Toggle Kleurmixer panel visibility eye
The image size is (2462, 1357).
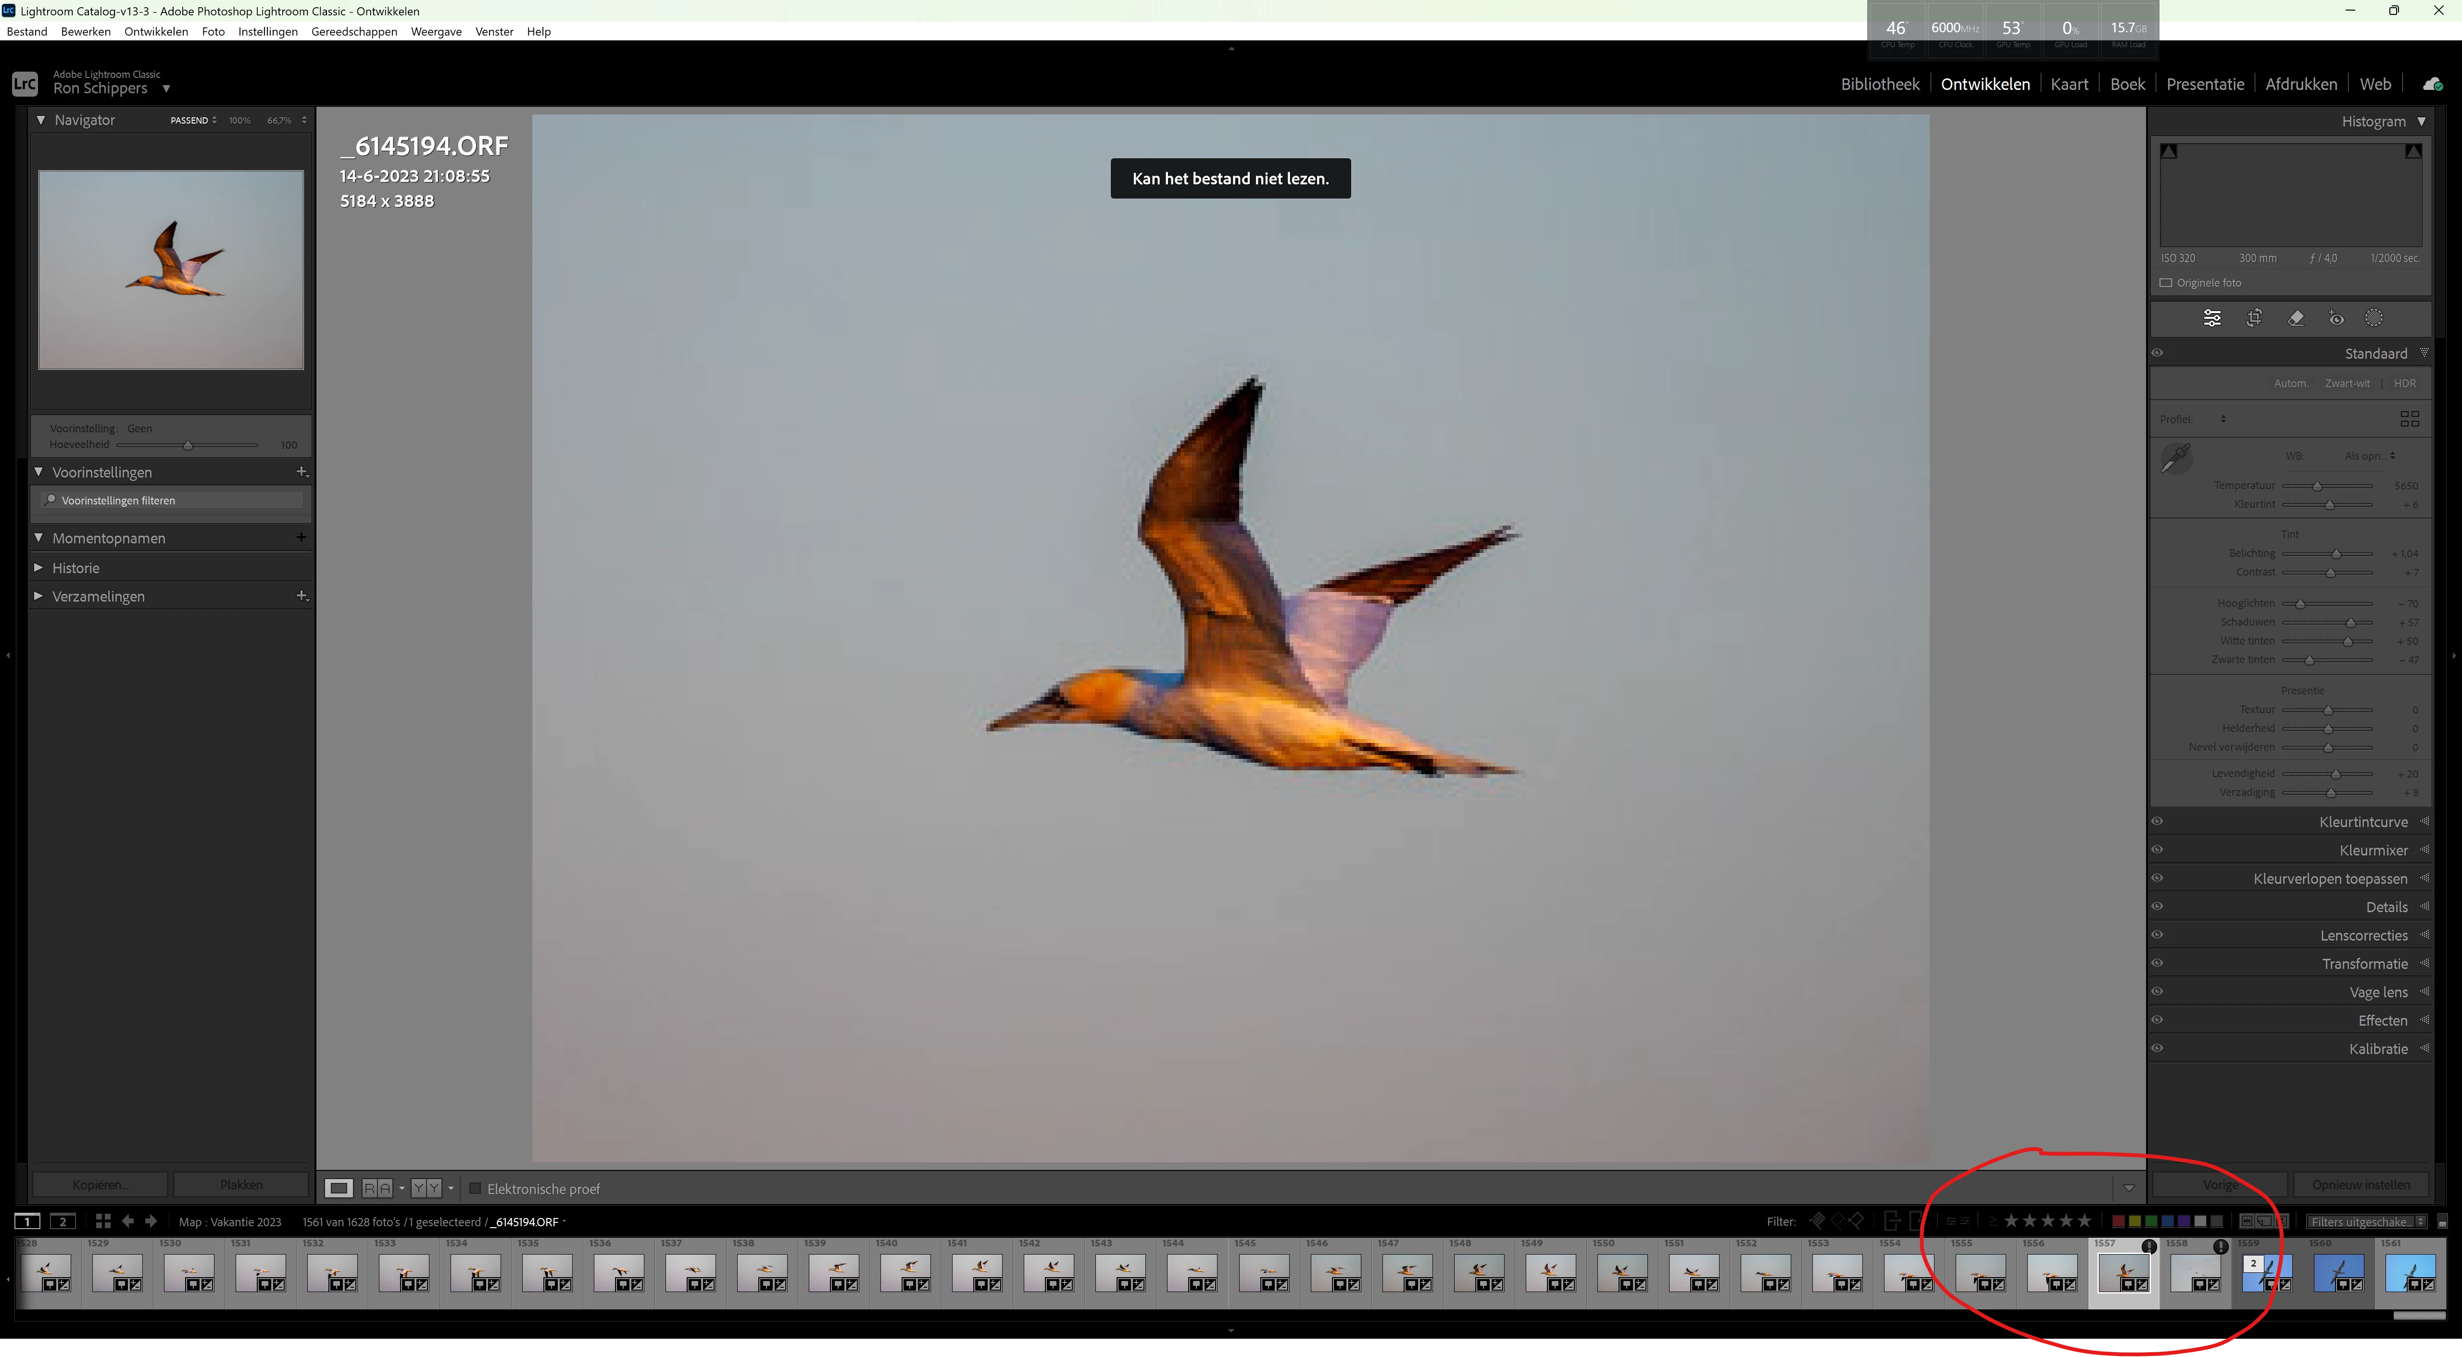tap(2157, 850)
